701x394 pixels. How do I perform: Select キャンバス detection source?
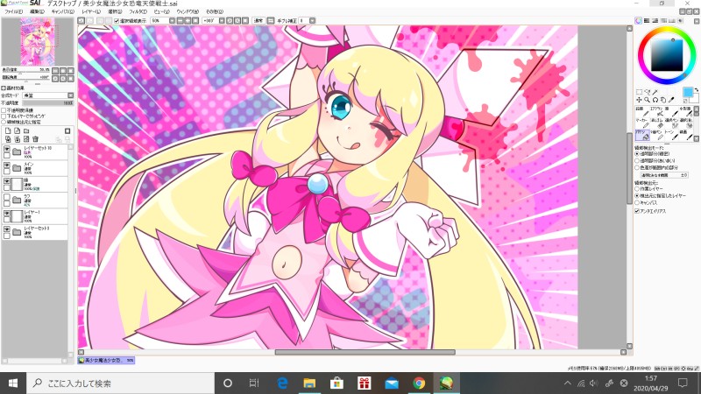tap(637, 203)
